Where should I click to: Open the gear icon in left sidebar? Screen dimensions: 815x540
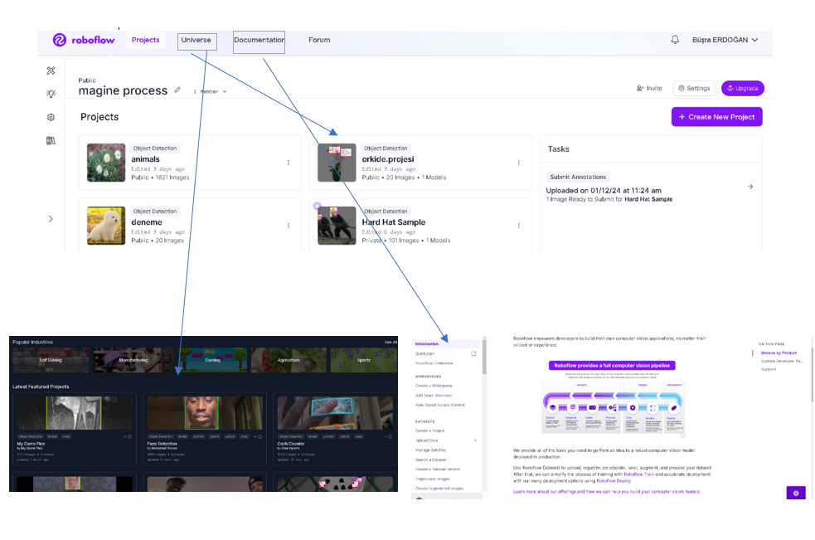[51, 117]
